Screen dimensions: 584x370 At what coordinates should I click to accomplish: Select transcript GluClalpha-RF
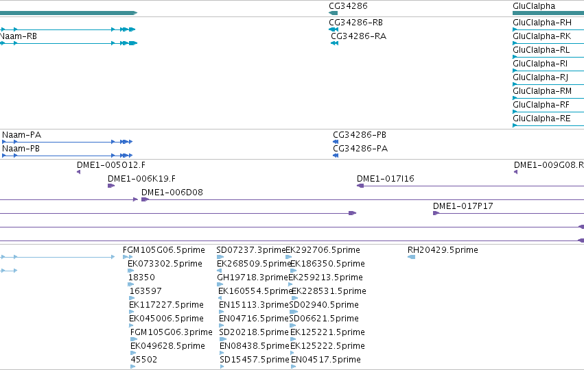pyautogui.click(x=541, y=105)
